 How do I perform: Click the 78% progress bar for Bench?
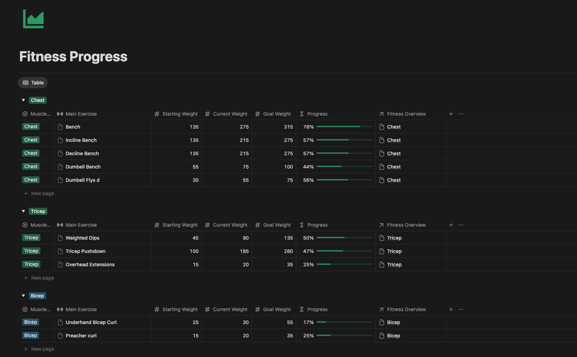point(345,127)
